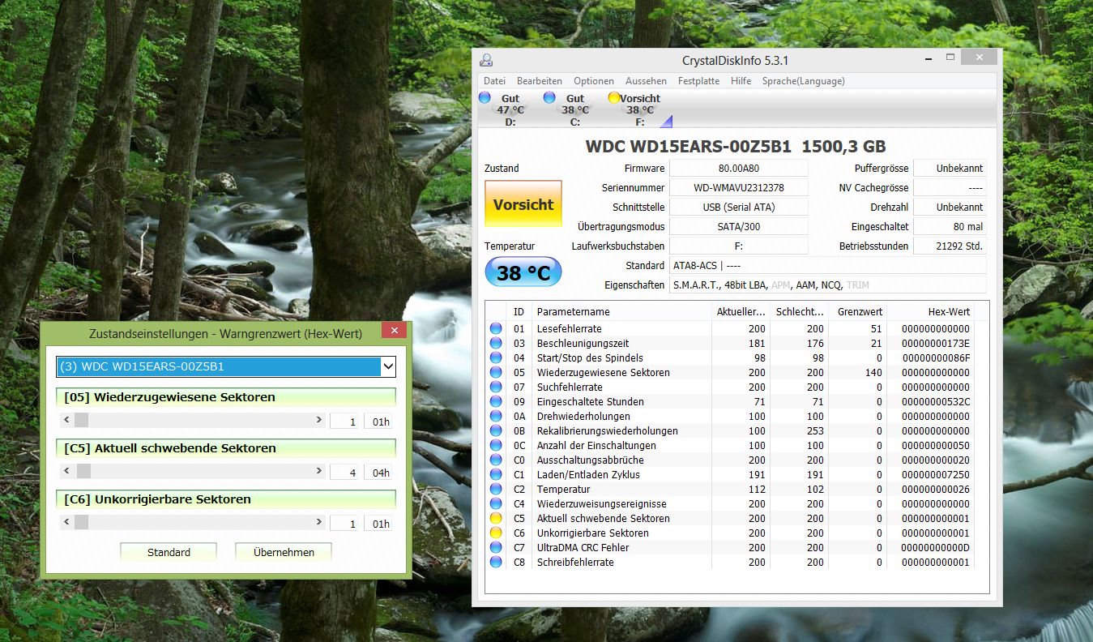Select drive D: status orb showing Gut 47 °C
Viewport: 1093px width, 642px height.
[x=485, y=97]
